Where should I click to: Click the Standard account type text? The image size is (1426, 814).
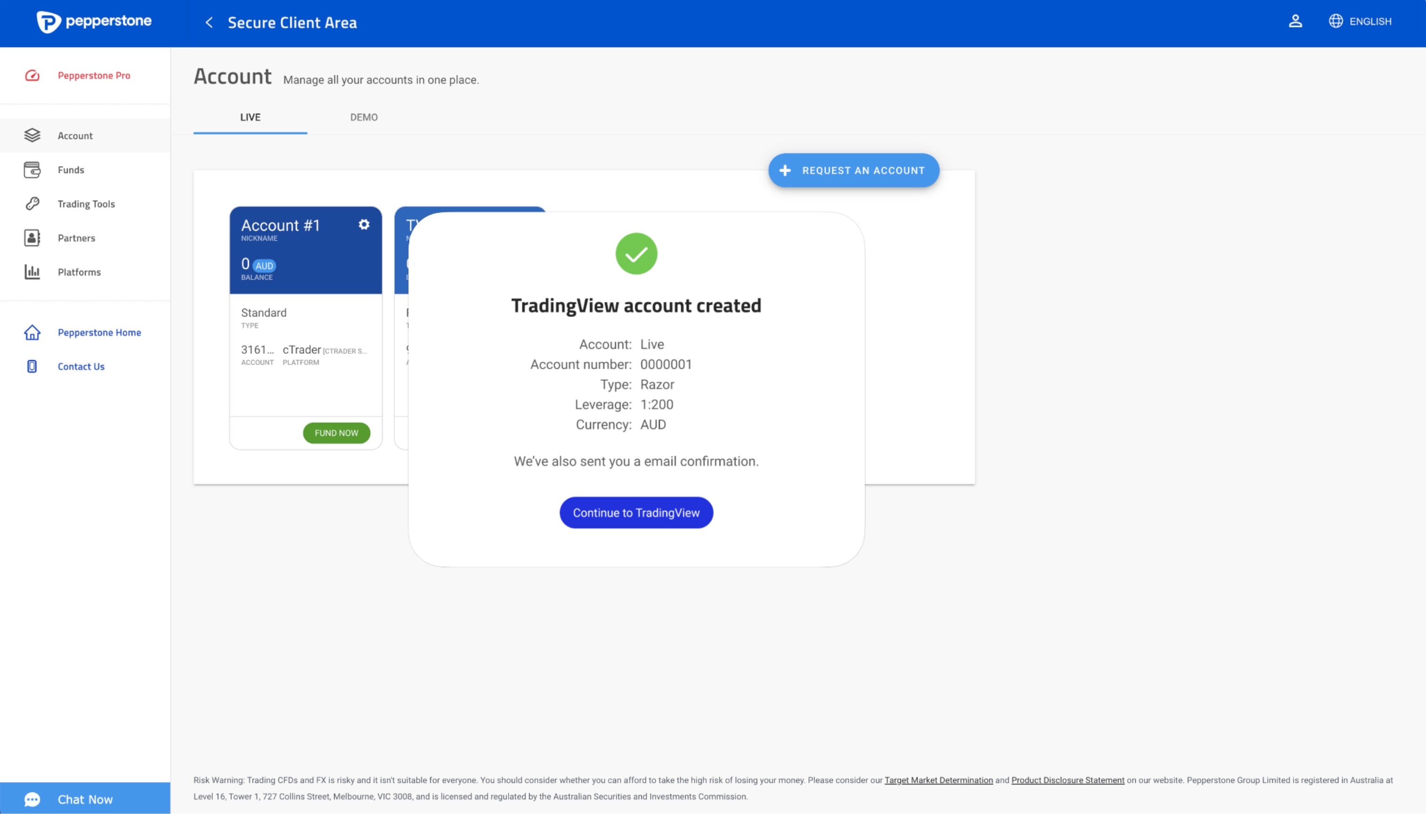tap(264, 312)
